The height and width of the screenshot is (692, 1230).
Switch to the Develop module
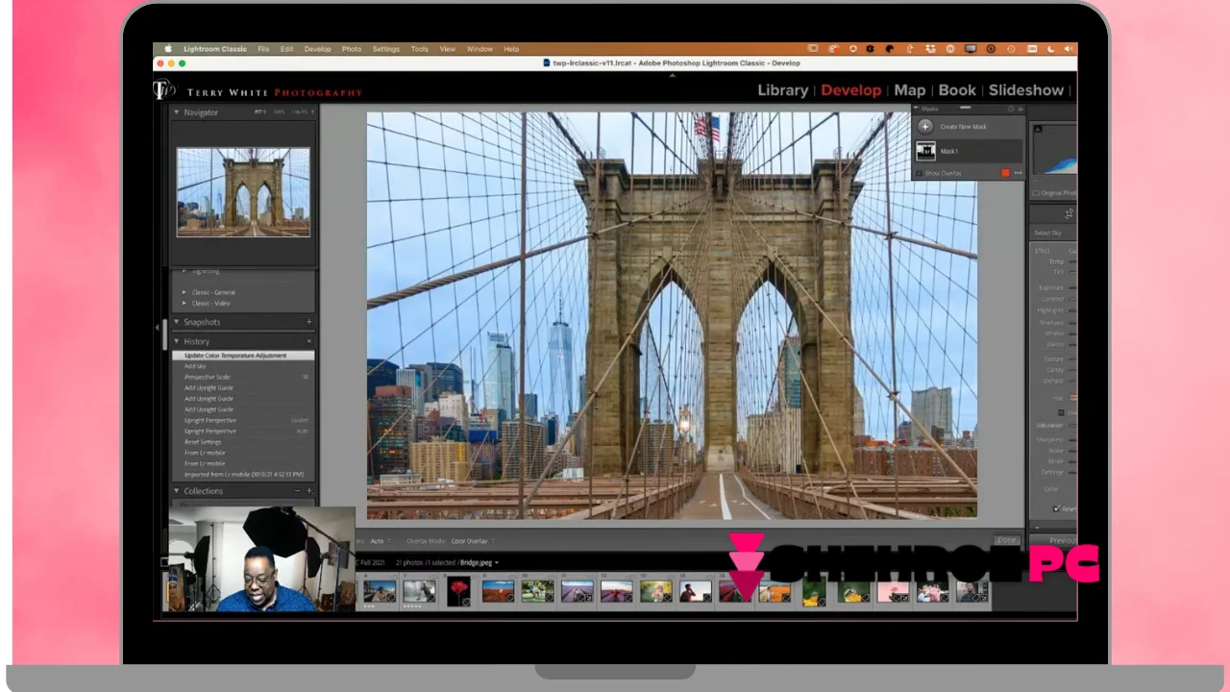click(850, 90)
